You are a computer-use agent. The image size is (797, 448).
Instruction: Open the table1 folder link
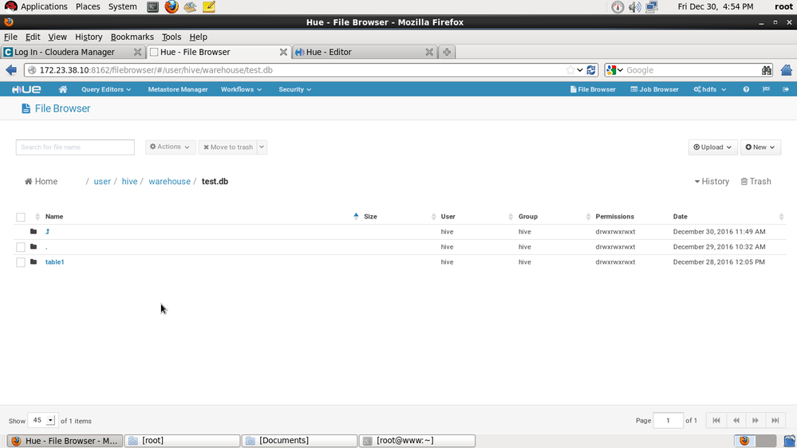(54, 262)
